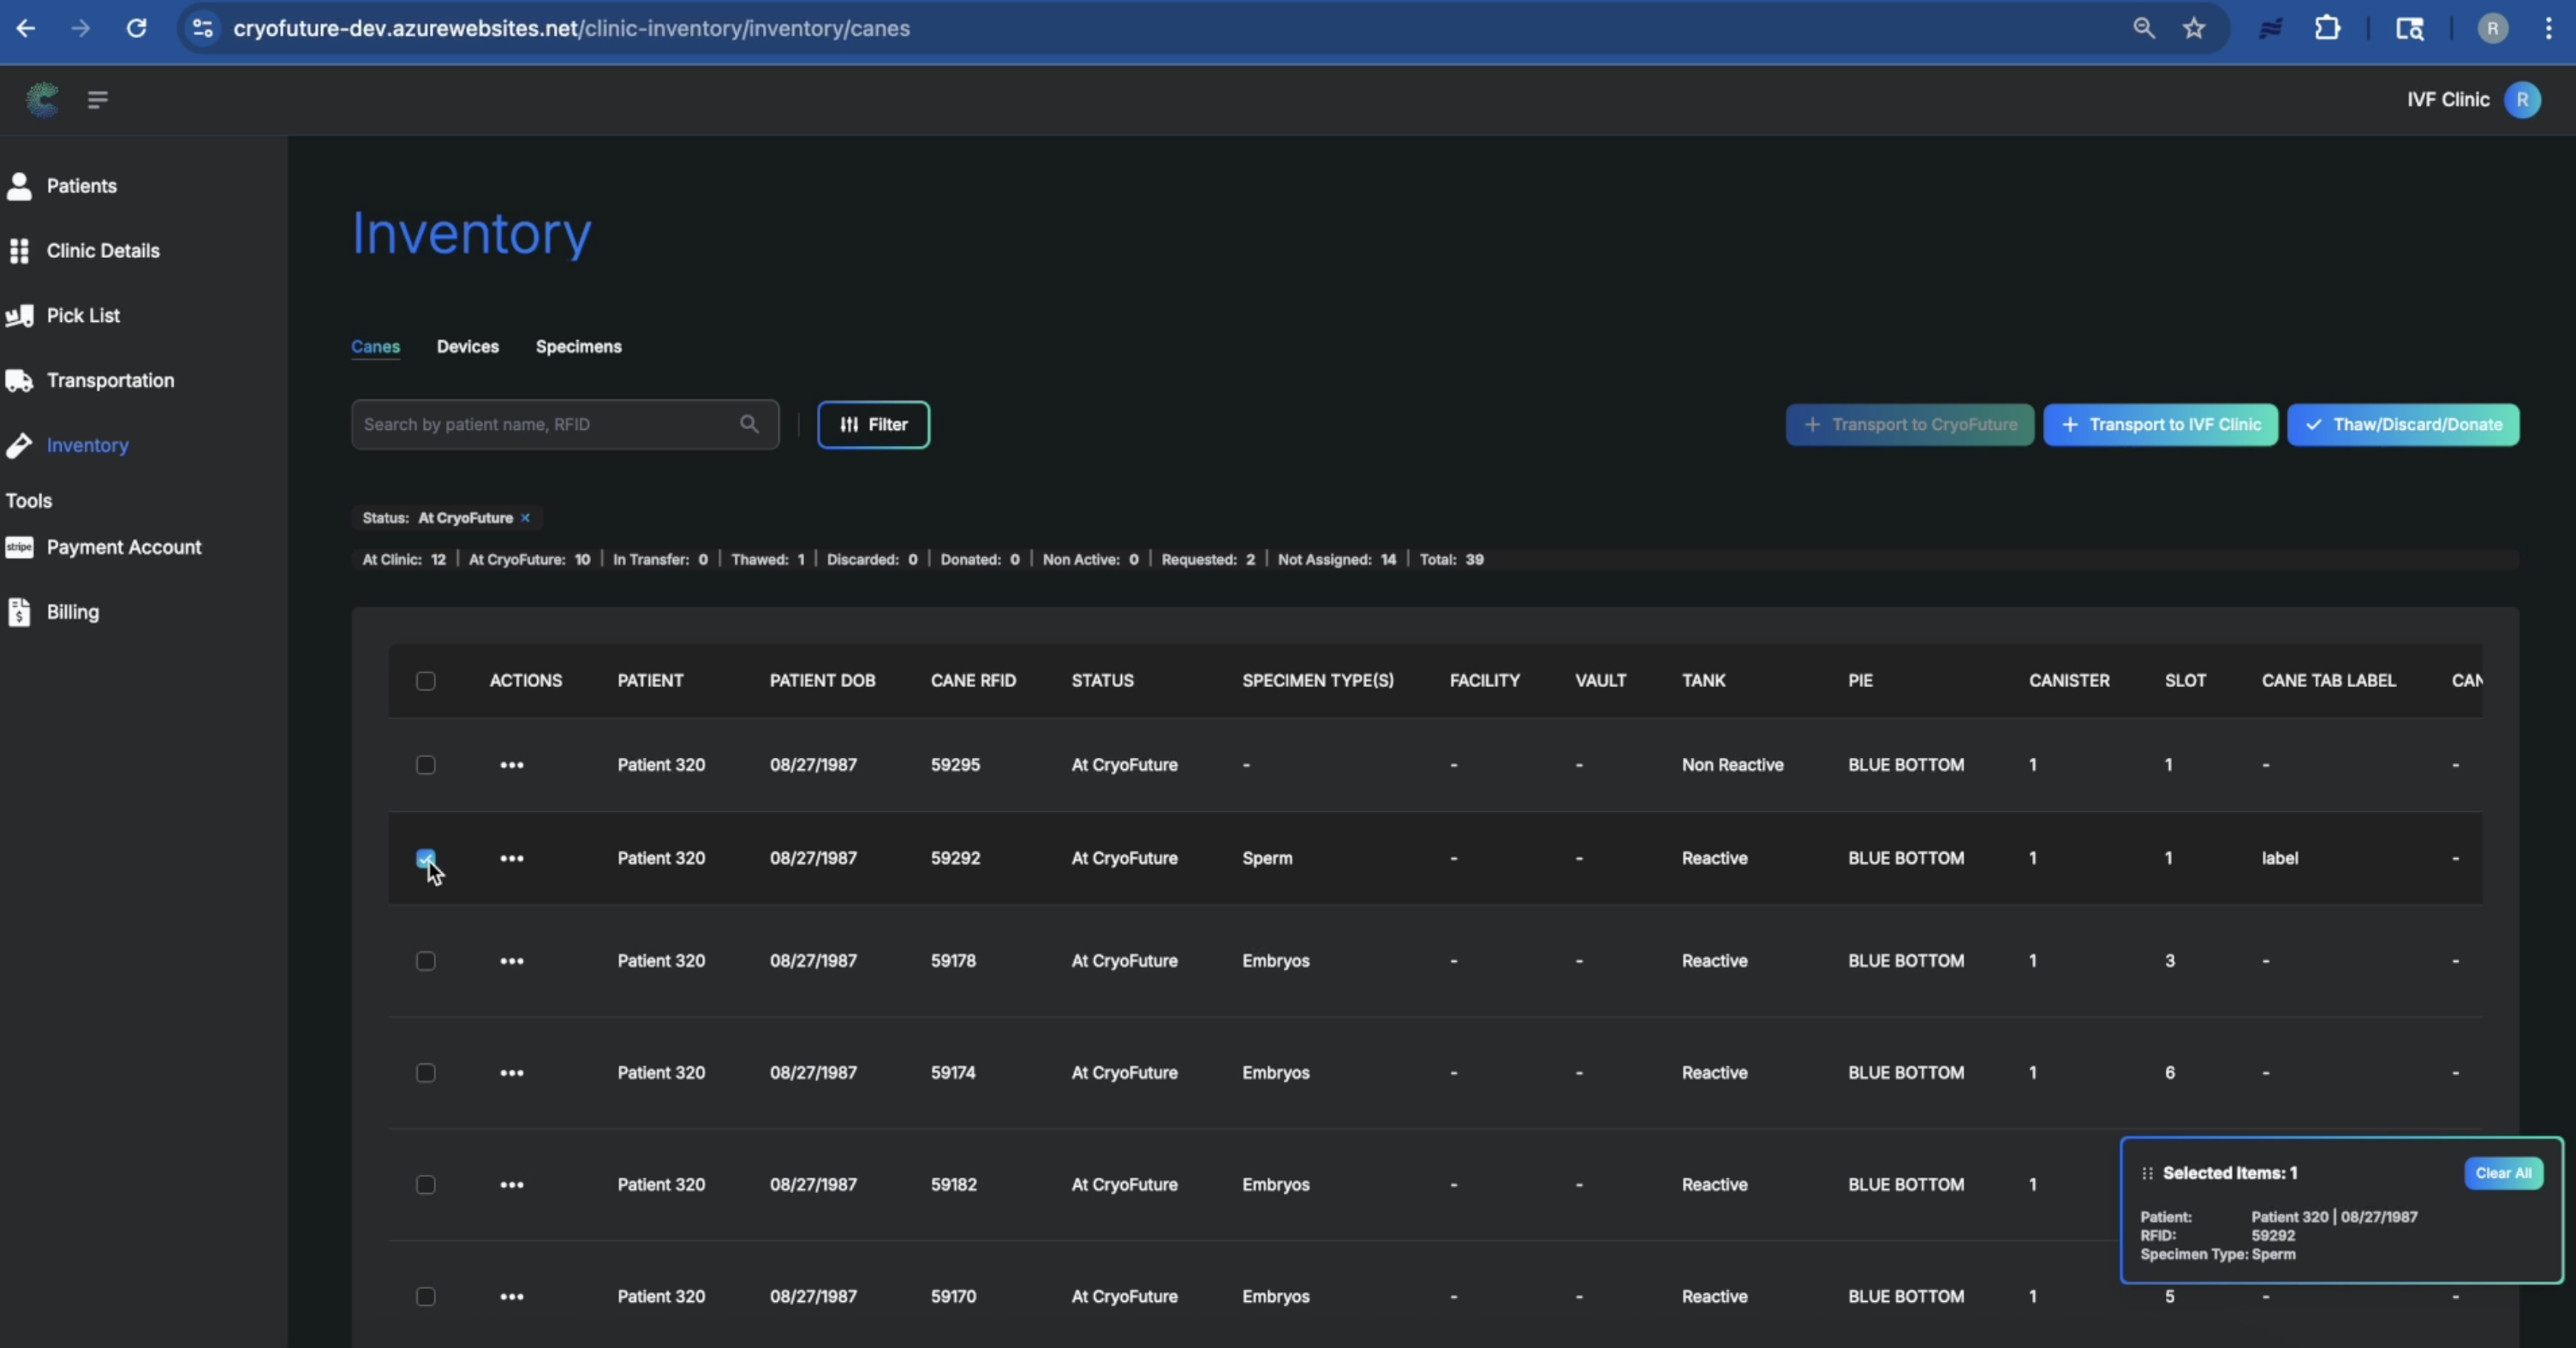Check the checkbox for cane RFID 59178

tap(426, 961)
